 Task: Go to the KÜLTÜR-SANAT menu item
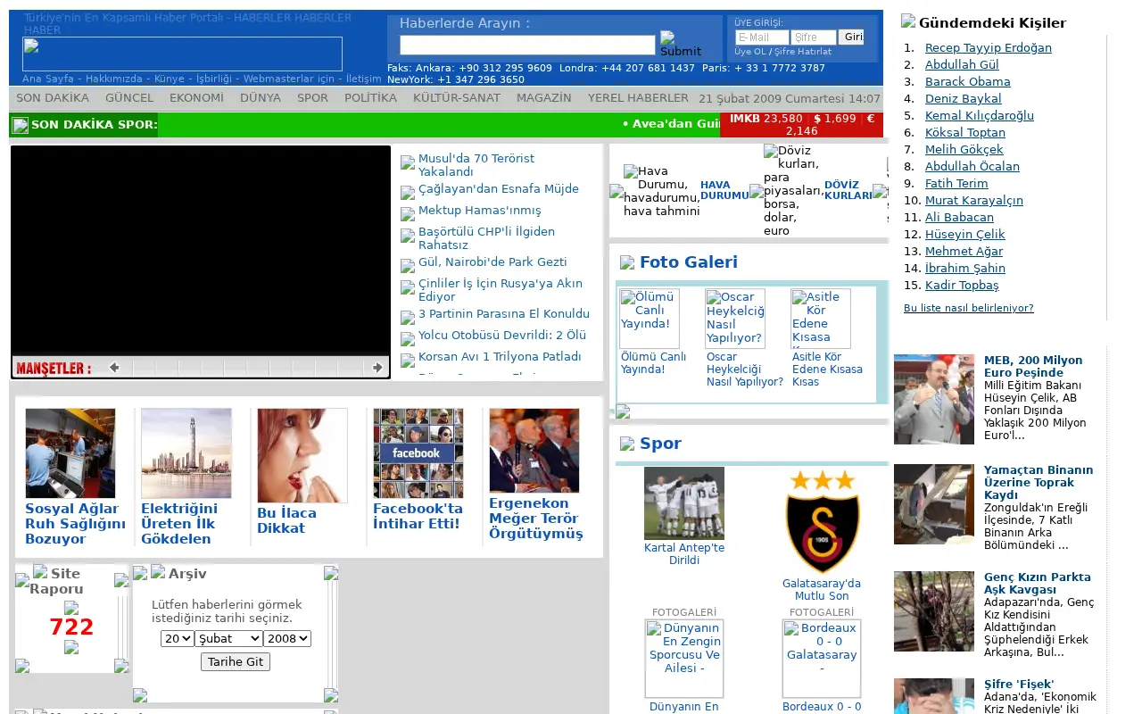coord(457,98)
